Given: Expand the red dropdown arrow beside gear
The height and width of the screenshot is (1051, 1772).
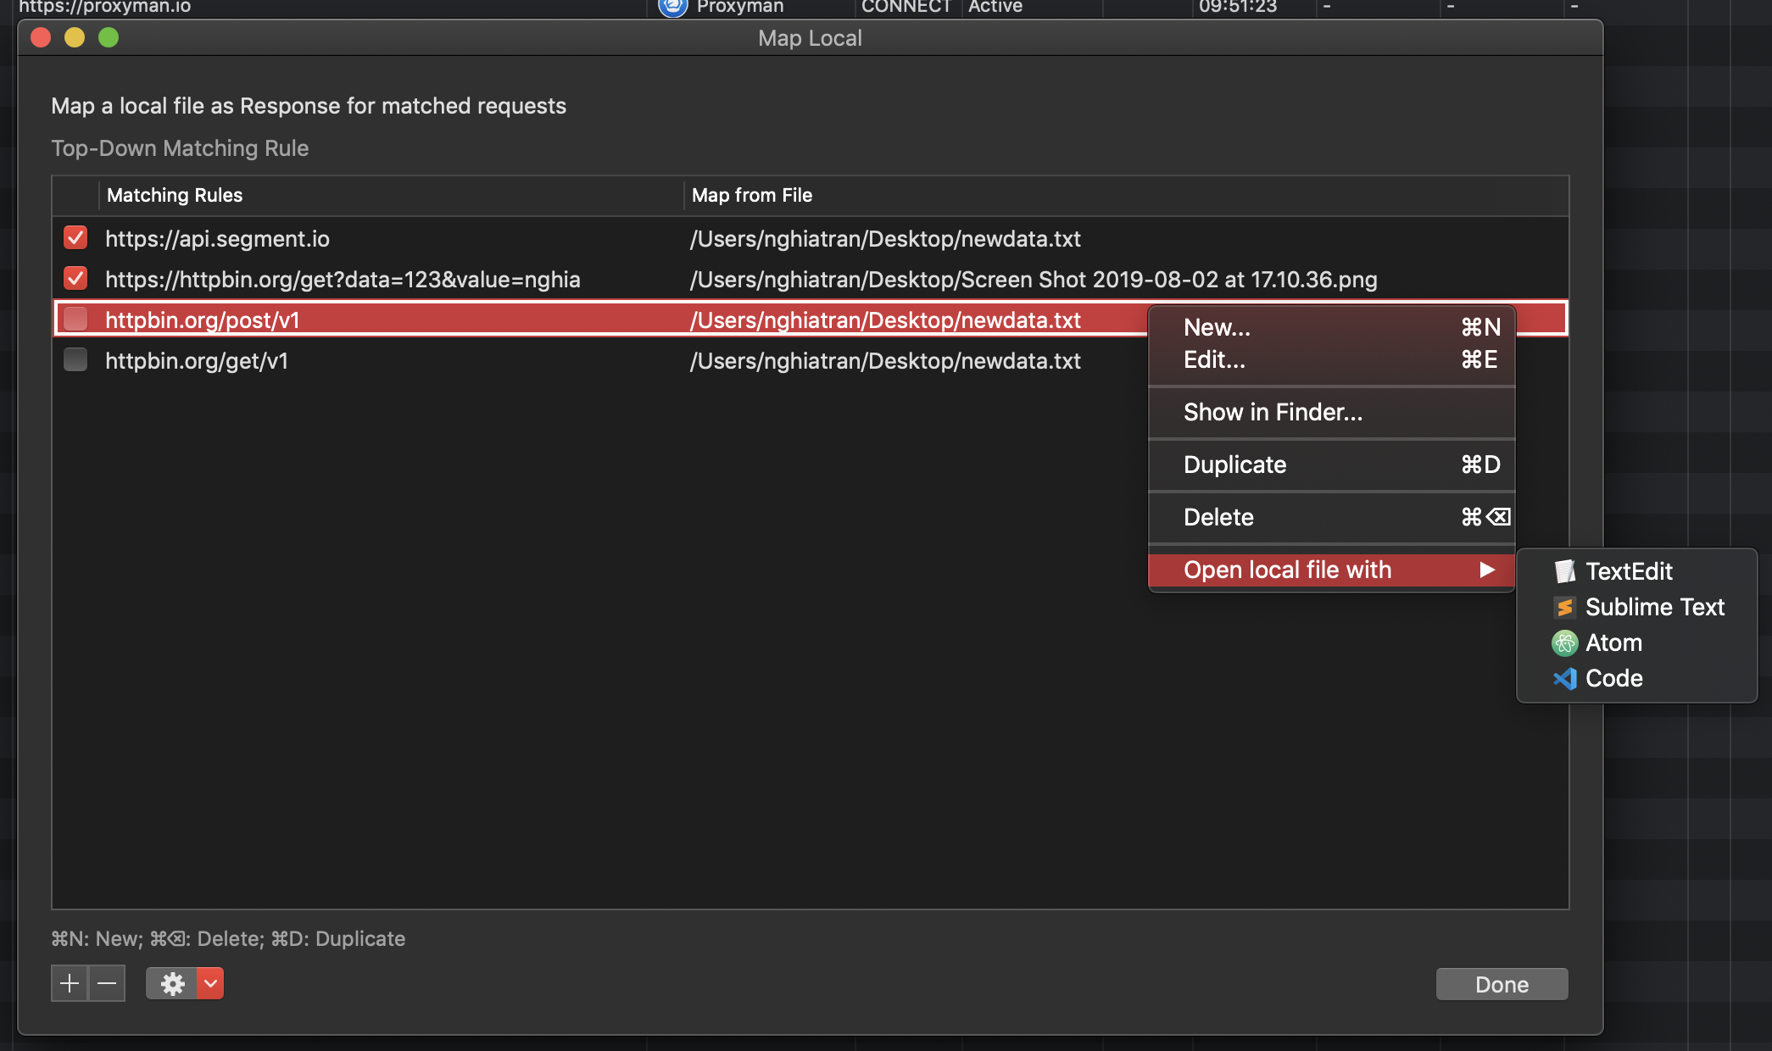Looking at the screenshot, I should coord(210,983).
